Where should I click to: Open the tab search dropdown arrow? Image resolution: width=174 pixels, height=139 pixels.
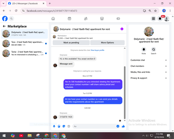(3, 3)
